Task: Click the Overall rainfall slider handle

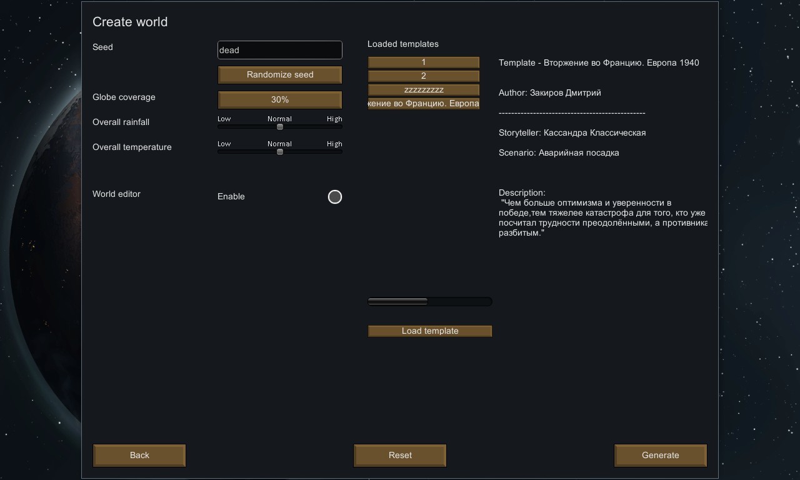Action: coord(280,127)
